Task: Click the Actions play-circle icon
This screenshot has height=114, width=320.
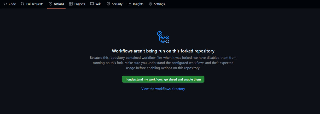Action: coord(50,4)
